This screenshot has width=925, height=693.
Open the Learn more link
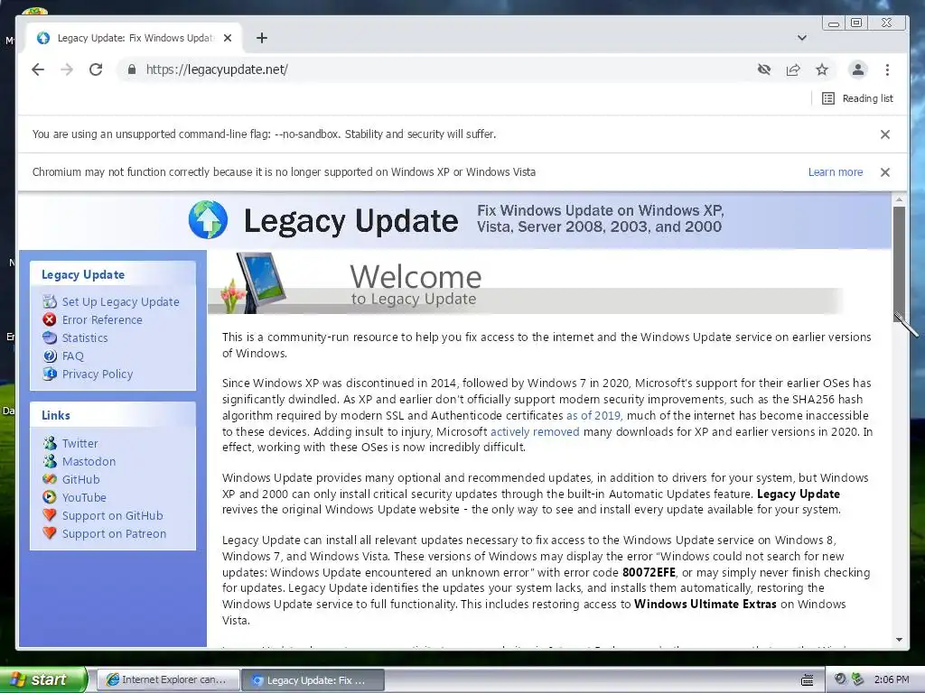point(836,172)
